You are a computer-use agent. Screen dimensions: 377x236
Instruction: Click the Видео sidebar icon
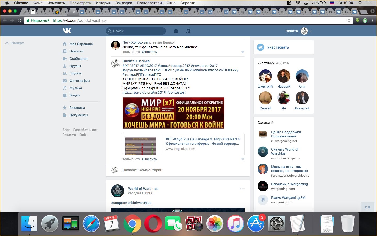pyautogui.click(x=65, y=95)
